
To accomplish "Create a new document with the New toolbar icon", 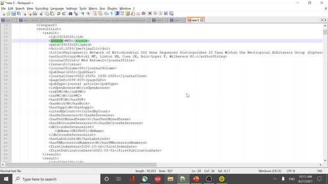I will click(4, 14).
